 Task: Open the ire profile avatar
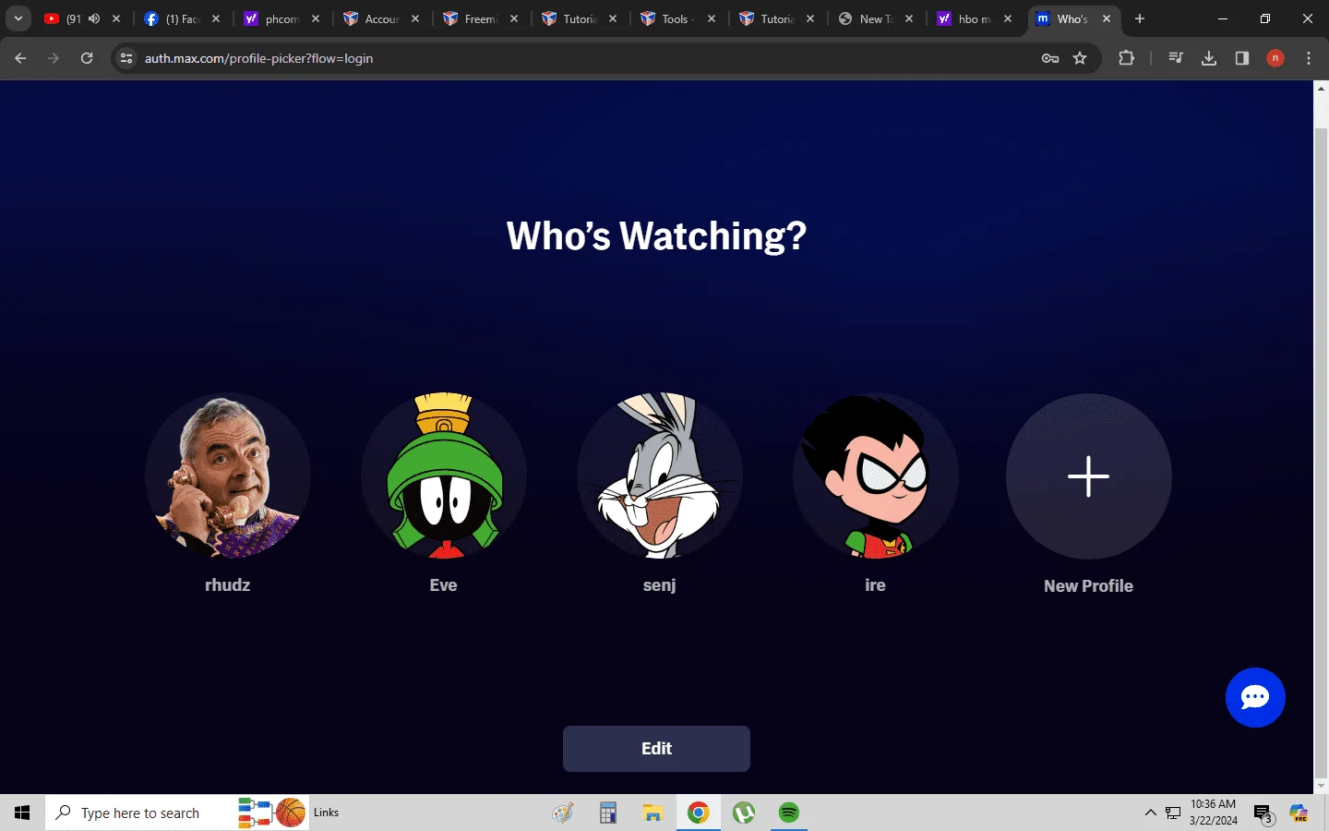pyautogui.click(x=876, y=476)
